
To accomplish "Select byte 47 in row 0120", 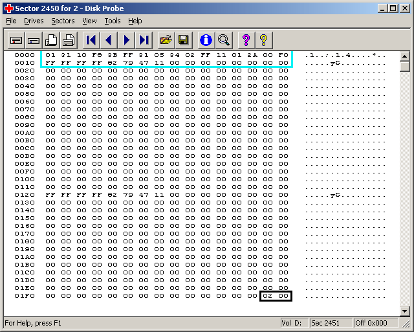I will [x=144, y=195].
